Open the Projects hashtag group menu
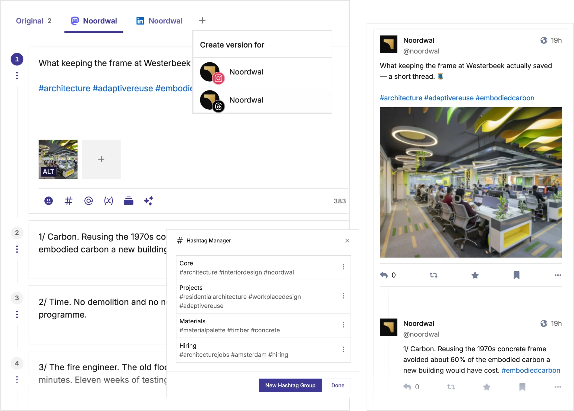574x411 pixels. tap(344, 296)
